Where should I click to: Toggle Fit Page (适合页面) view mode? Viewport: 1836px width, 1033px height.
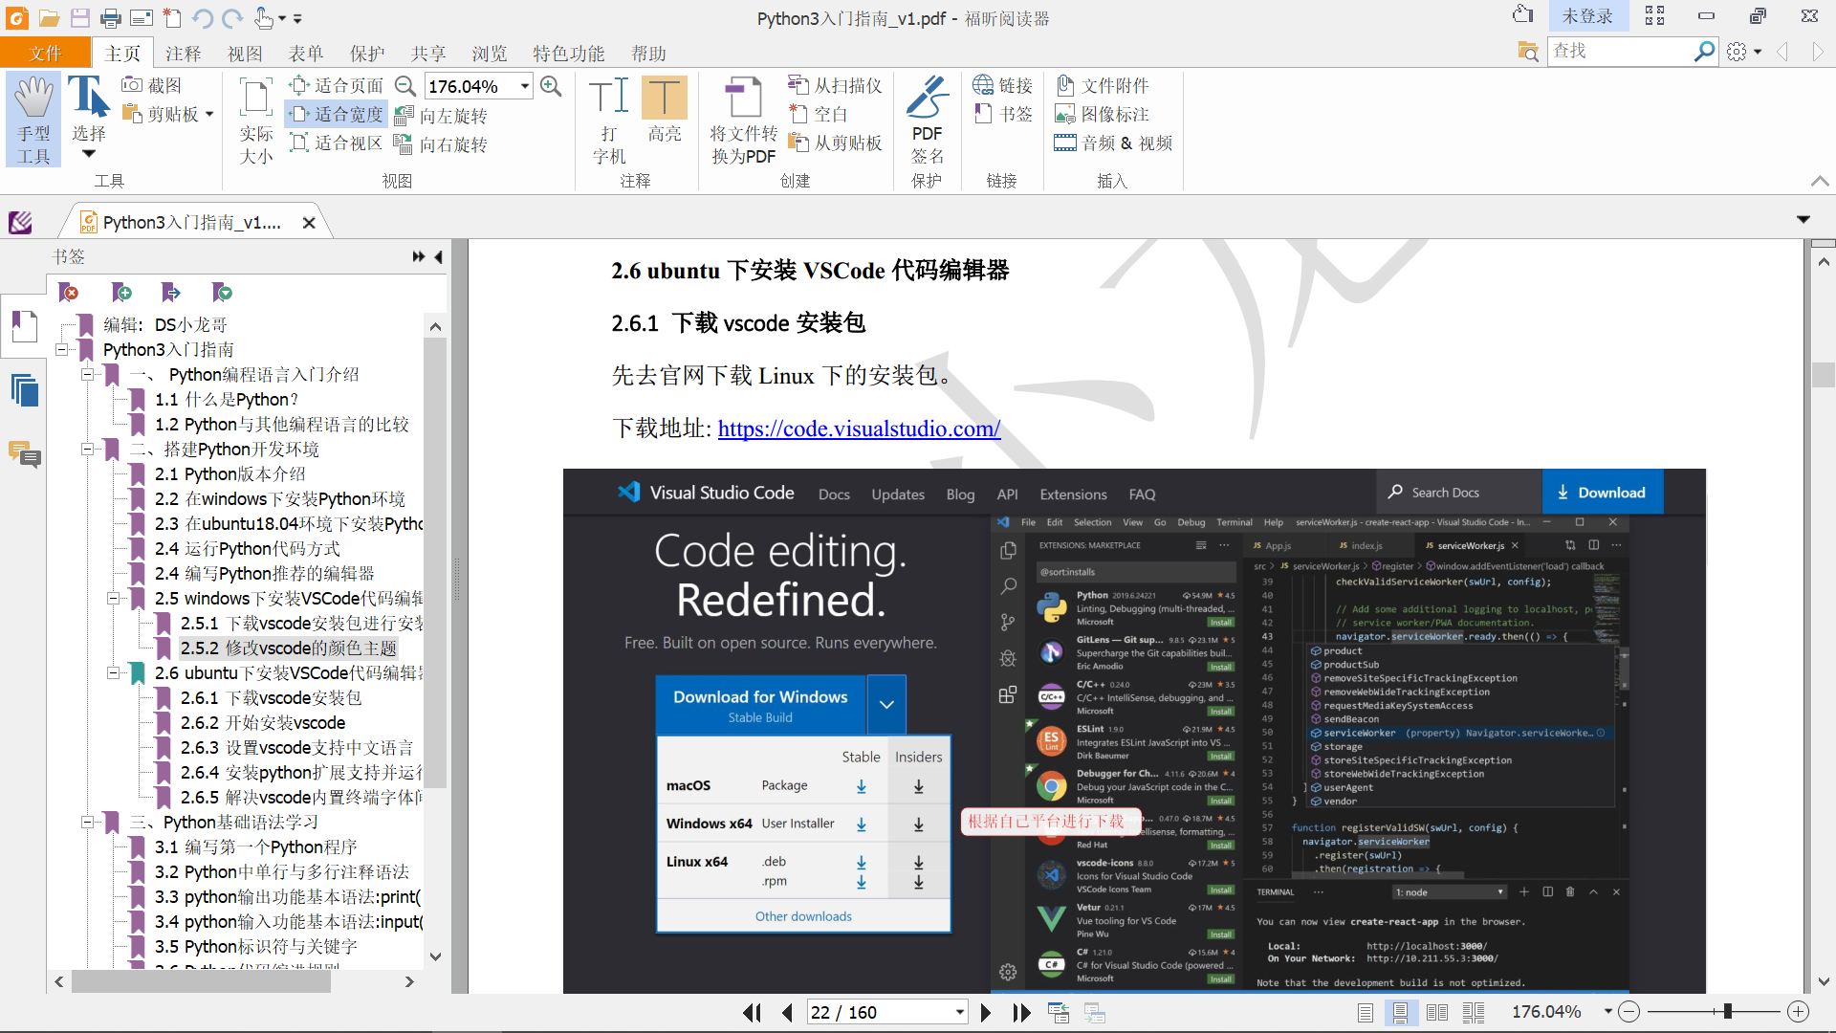[337, 85]
